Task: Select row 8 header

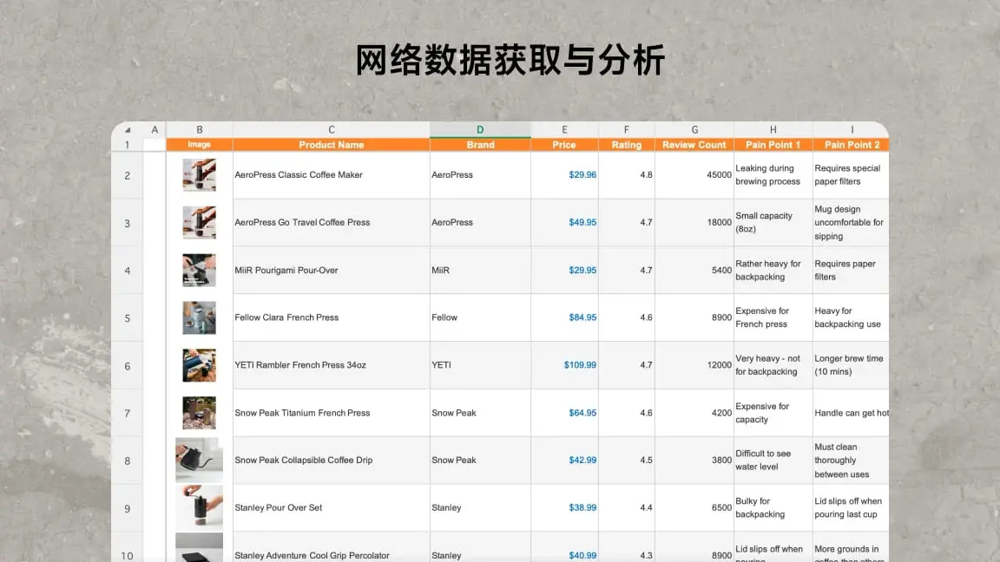Action: pyautogui.click(x=128, y=461)
